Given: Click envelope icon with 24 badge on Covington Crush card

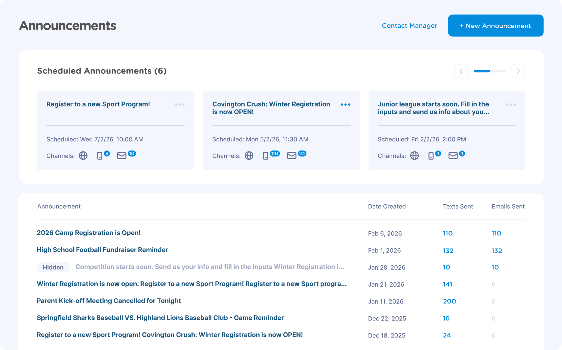Looking at the screenshot, I should point(292,156).
